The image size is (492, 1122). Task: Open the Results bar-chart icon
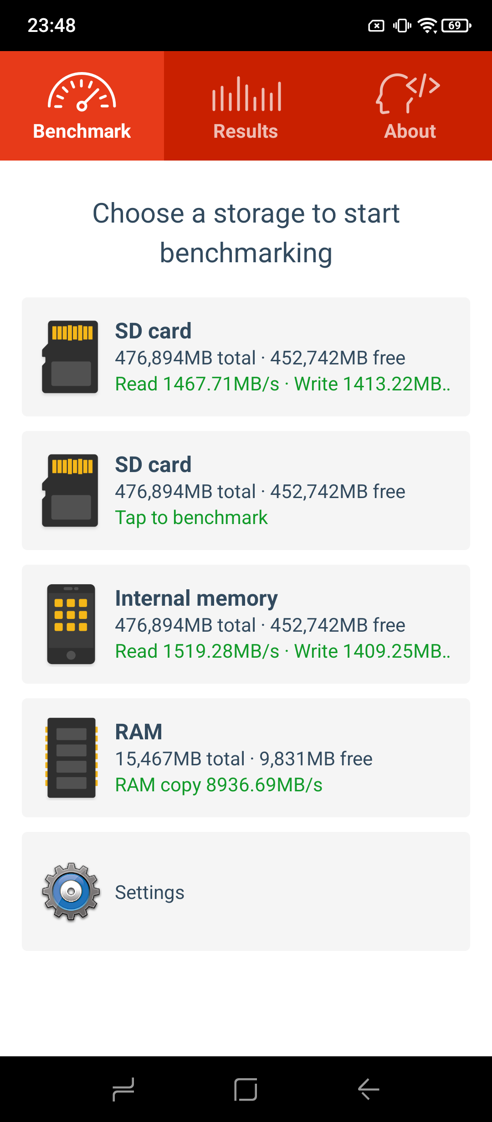click(x=246, y=94)
